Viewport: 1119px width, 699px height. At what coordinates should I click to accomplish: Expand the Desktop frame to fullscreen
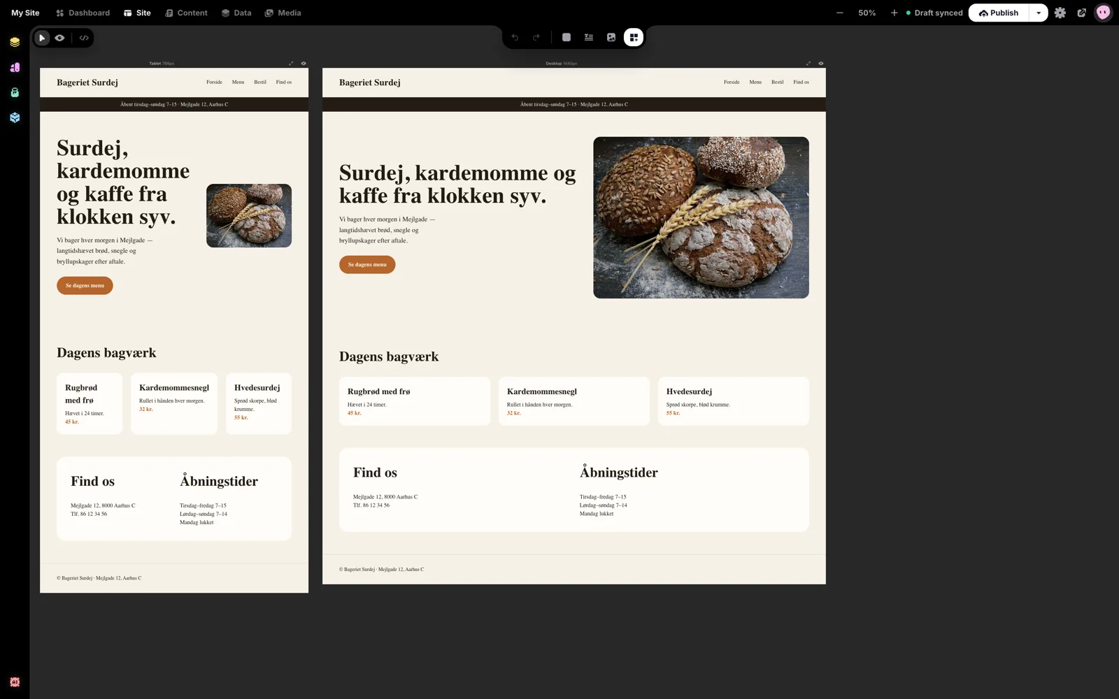click(x=808, y=64)
